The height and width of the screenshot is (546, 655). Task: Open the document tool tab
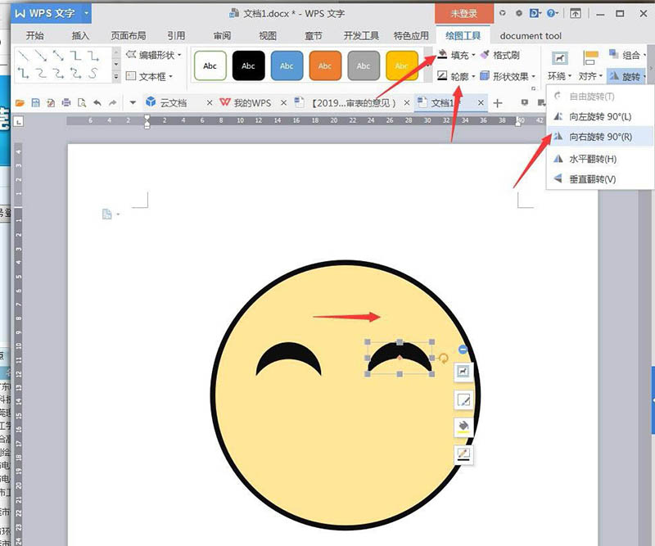[x=531, y=36]
